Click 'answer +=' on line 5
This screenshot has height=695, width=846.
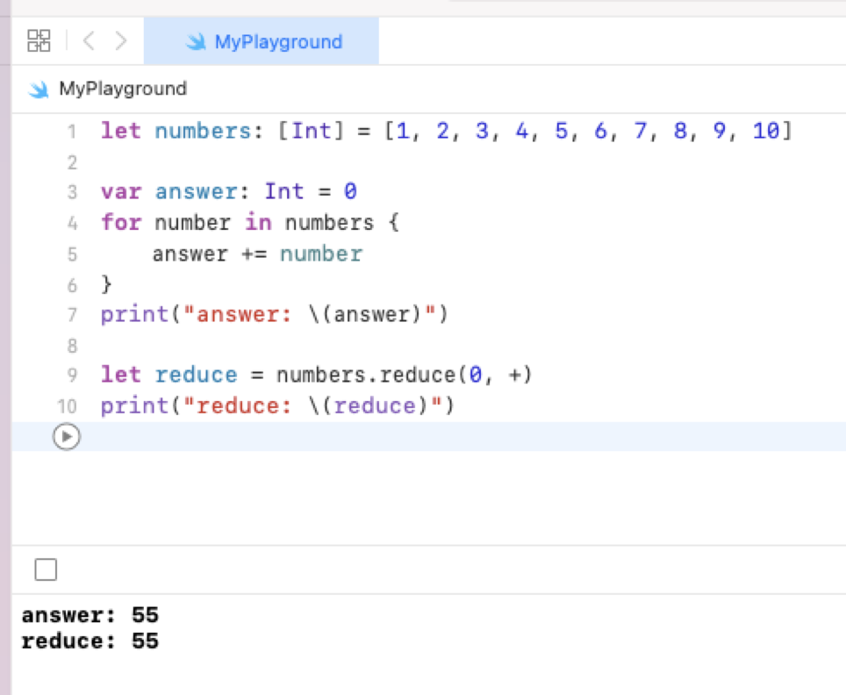pyautogui.click(x=210, y=254)
